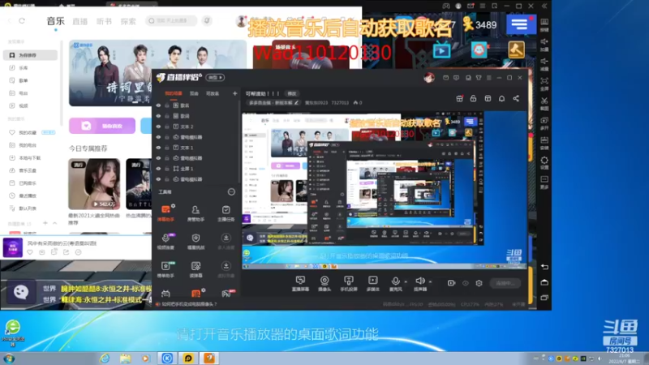649x365 pixels.
Task: Click the greyed start-live button in 直播伴侣
Action: click(x=505, y=283)
